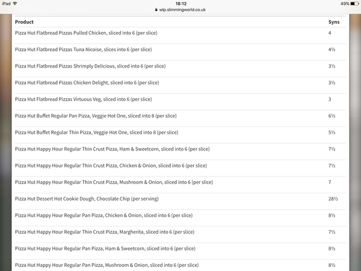Select Pan Pizza Mushroom & Onion row
The width and height of the screenshot is (361, 271).
[180, 265]
